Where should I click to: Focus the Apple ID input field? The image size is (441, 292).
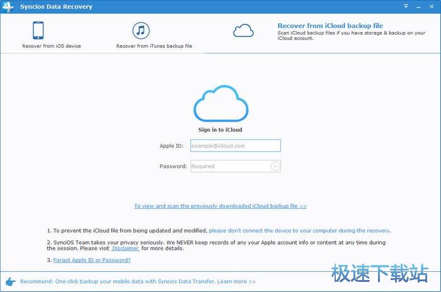[236, 145]
